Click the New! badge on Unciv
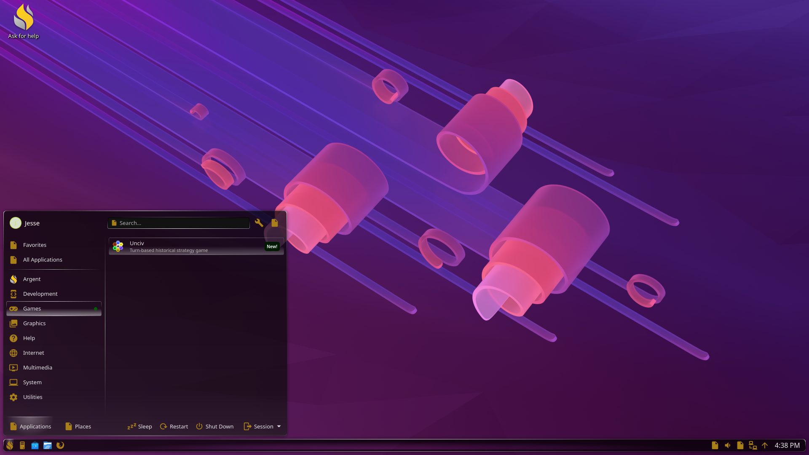Screen dimensions: 809x455 point(272,246)
